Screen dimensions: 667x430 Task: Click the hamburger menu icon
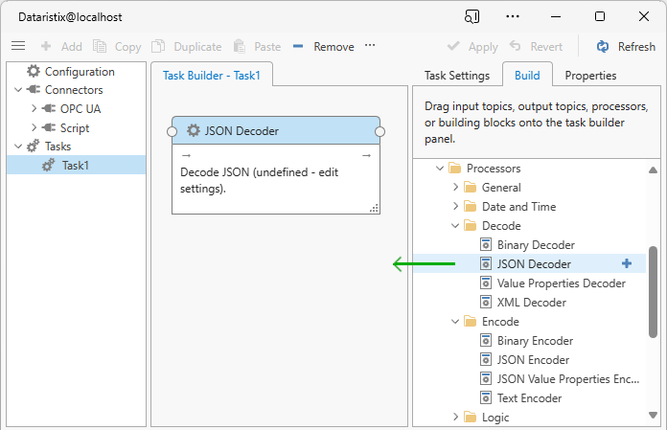(x=18, y=46)
